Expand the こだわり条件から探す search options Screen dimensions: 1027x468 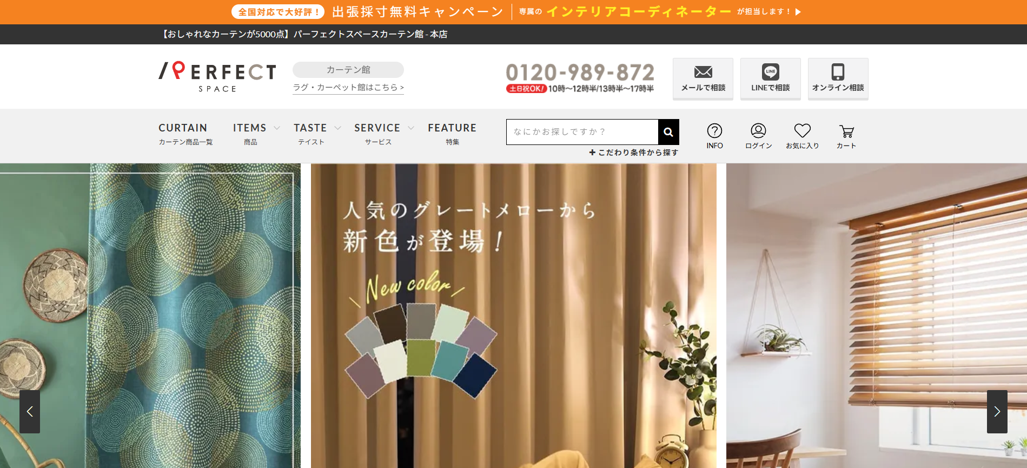tap(633, 153)
